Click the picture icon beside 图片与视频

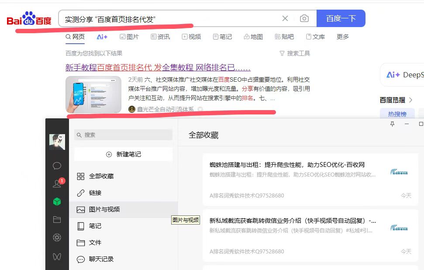pyautogui.click(x=81, y=210)
